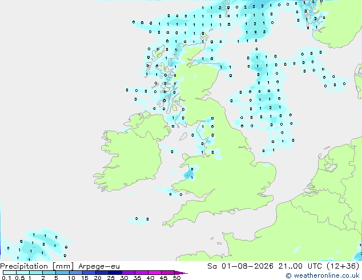Pick the 10–15 mm legend color box
362x280 pixels.
[x=76, y=273]
